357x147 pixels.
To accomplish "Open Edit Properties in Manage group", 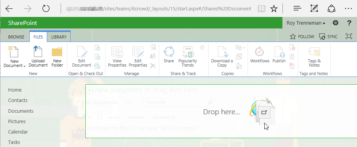I will (138, 56).
